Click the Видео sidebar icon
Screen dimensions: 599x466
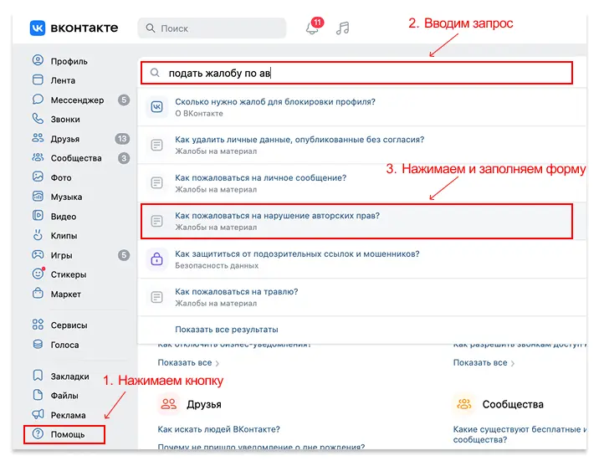(x=38, y=216)
